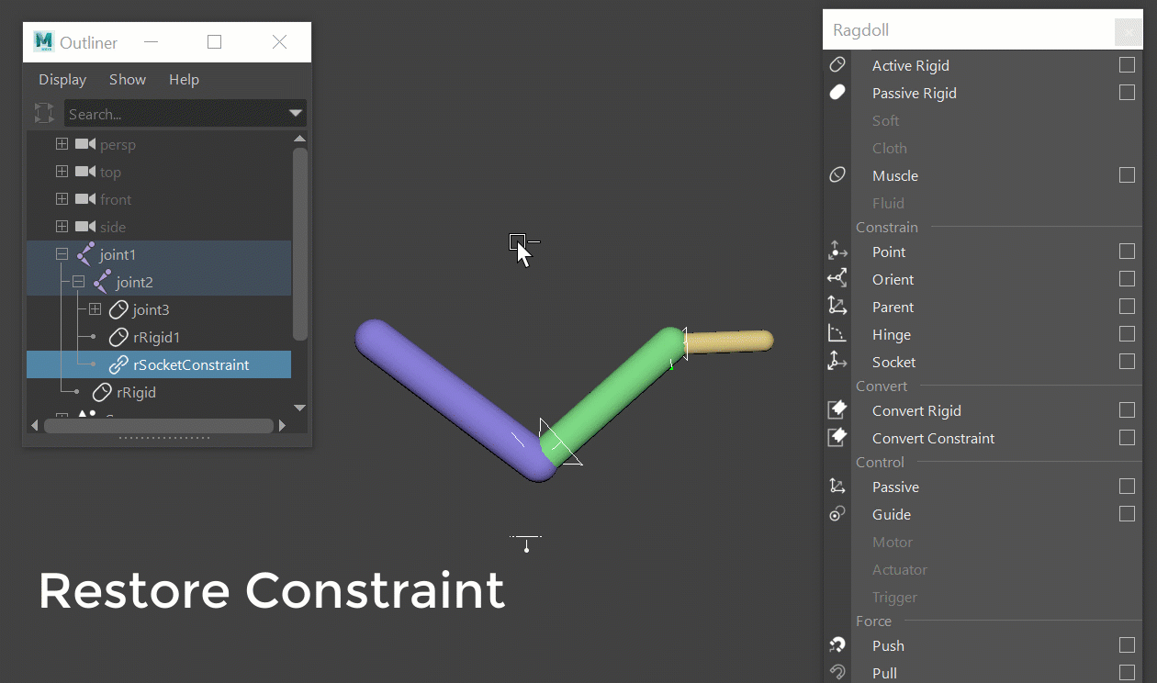1157x683 pixels.
Task: Collapse the joint2 hierarchy
Action: pos(78,282)
